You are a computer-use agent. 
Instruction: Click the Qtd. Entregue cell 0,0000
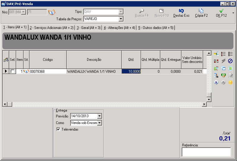[171, 71]
